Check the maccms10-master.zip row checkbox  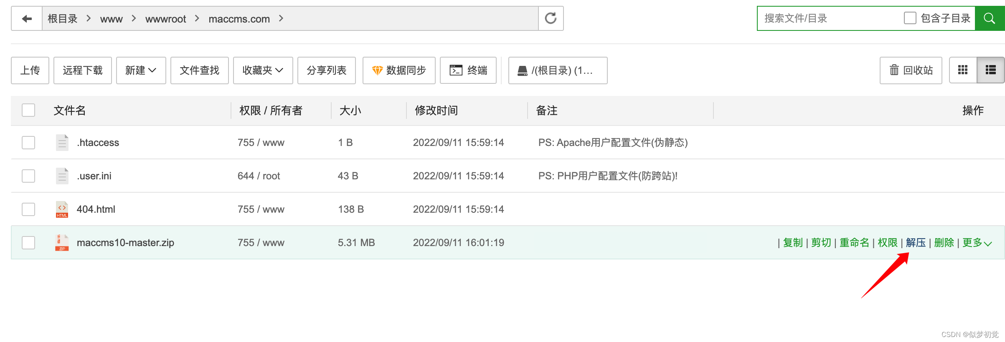point(28,242)
